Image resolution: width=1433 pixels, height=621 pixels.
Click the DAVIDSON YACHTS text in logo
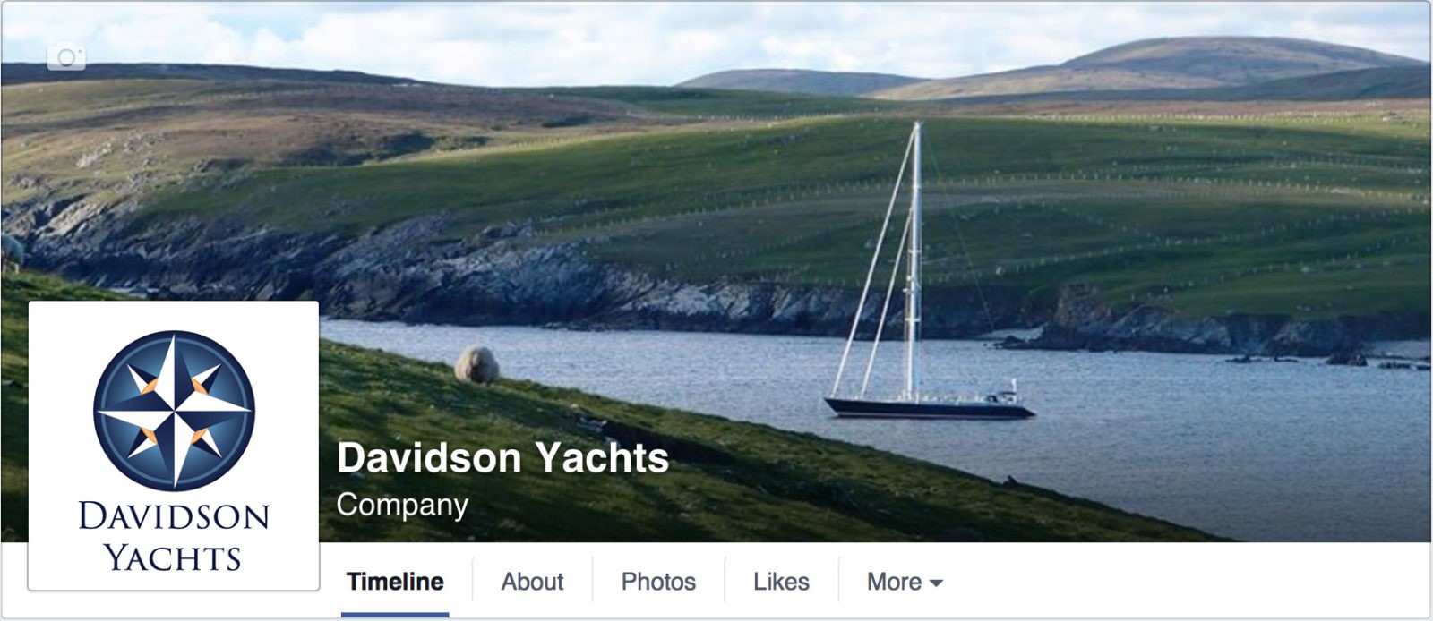point(174,536)
